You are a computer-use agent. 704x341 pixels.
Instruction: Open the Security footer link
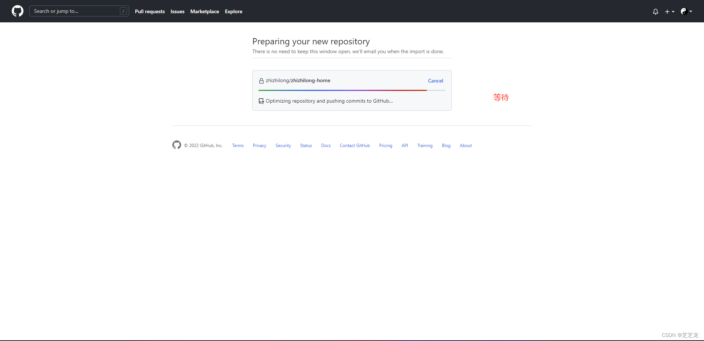pos(283,146)
